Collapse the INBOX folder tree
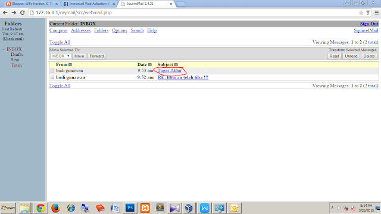Screen dimensions: 381x214 (4, 49)
